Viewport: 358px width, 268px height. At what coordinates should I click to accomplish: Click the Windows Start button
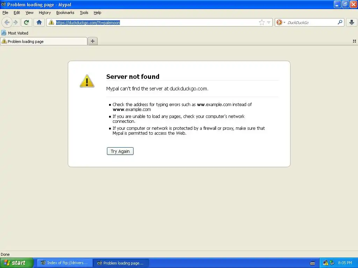click(x=17, y=263)
